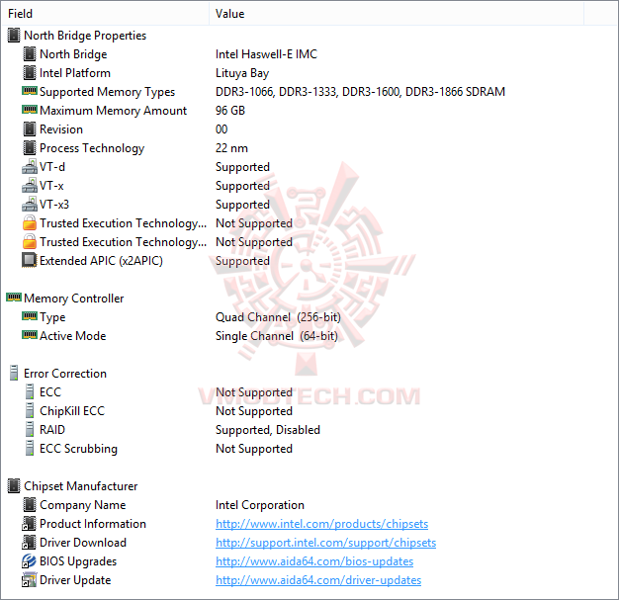This screenshot has height=600, width=619.
Task: Select the Active Mode field label
Action: 72,336
